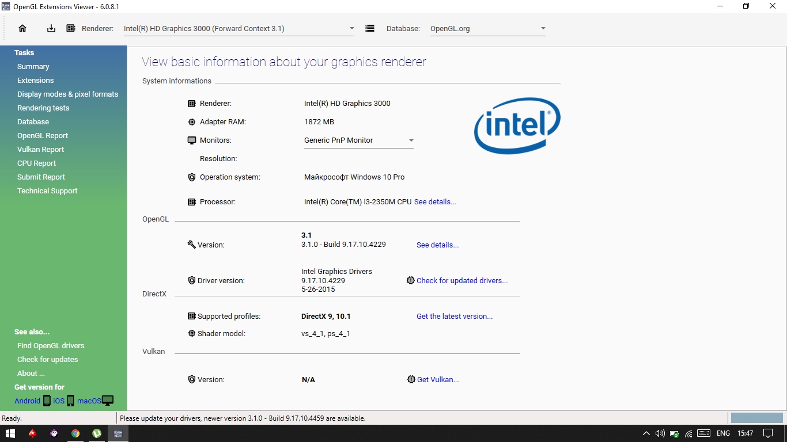The image size is (787, 442).
Task: Click the Intel logo image
Action: [x=517, y=125]
